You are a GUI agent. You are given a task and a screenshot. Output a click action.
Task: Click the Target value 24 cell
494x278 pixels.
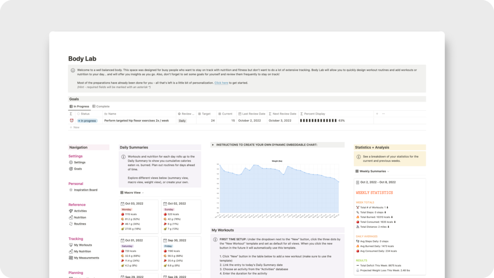pyautogui.click(x=213, y=121)
